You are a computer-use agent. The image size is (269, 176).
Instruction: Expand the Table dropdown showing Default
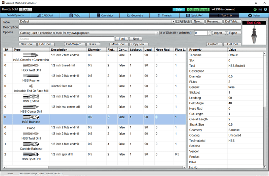pos(174,21)
